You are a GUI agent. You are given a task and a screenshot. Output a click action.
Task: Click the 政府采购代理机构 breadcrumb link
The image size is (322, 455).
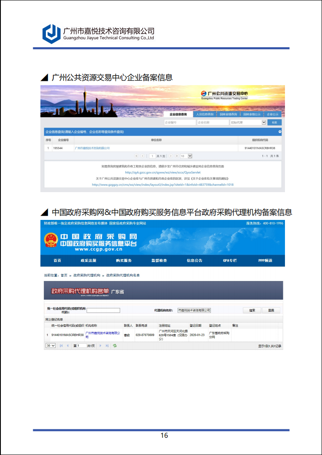click(x=87, y=276)
